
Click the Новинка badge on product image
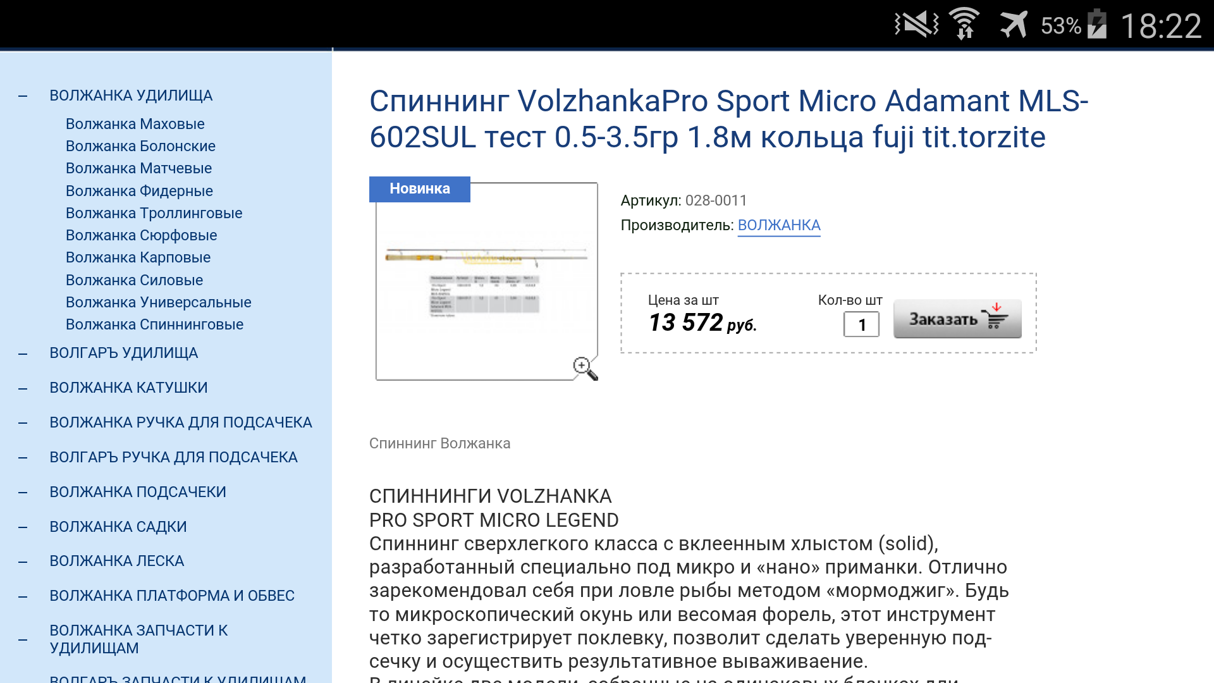point(420,189)
